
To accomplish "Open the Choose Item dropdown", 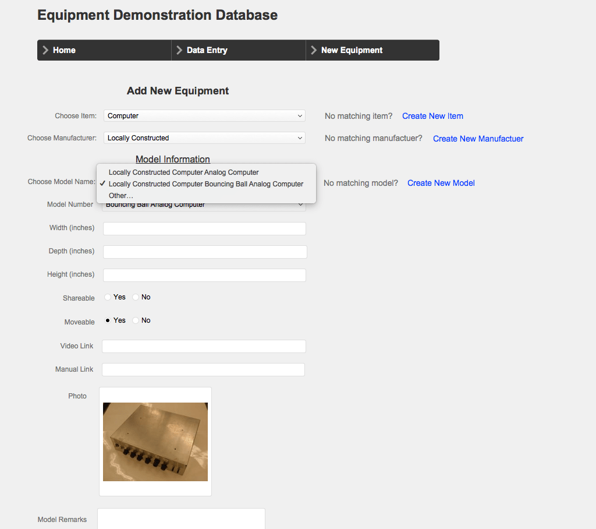I will 204,115.
